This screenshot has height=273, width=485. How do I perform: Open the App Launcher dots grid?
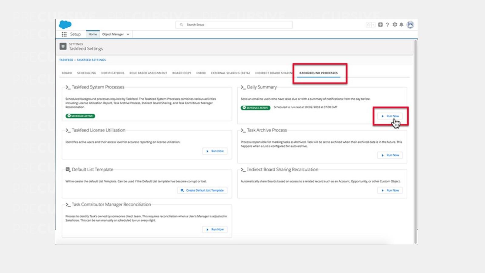click(x=64, y=34)
